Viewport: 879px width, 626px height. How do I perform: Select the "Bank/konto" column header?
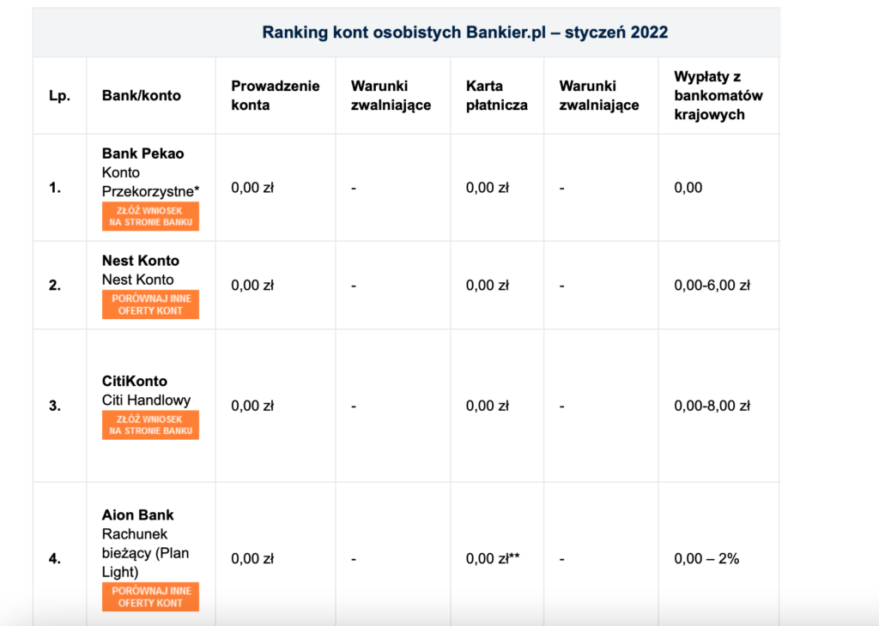coord(142,96)
